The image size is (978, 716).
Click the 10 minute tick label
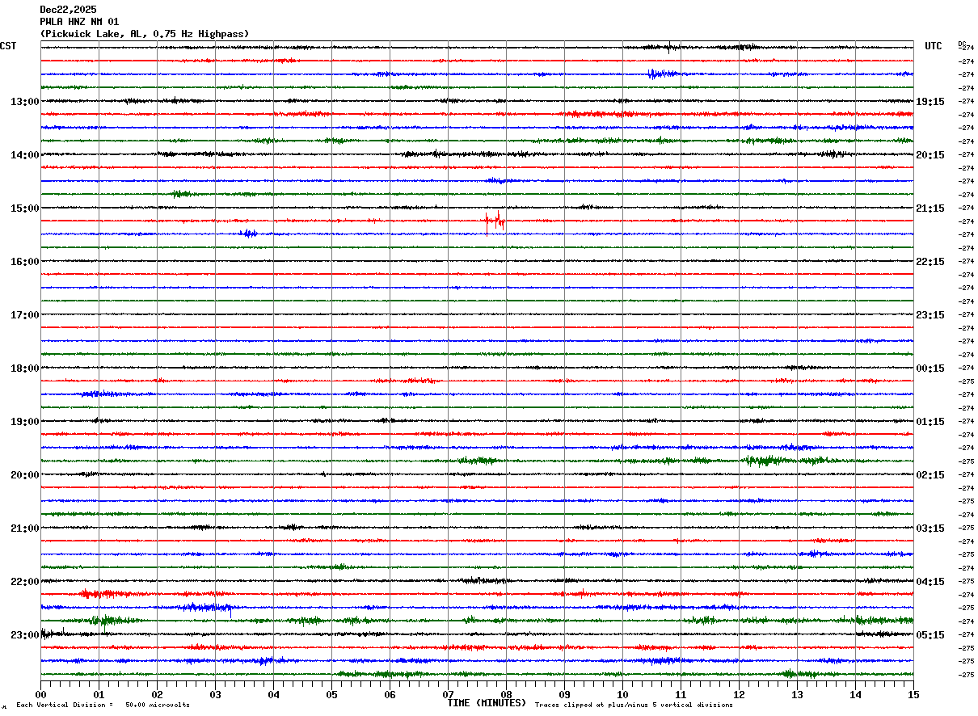pyautogui.click(x=622, y=694)
